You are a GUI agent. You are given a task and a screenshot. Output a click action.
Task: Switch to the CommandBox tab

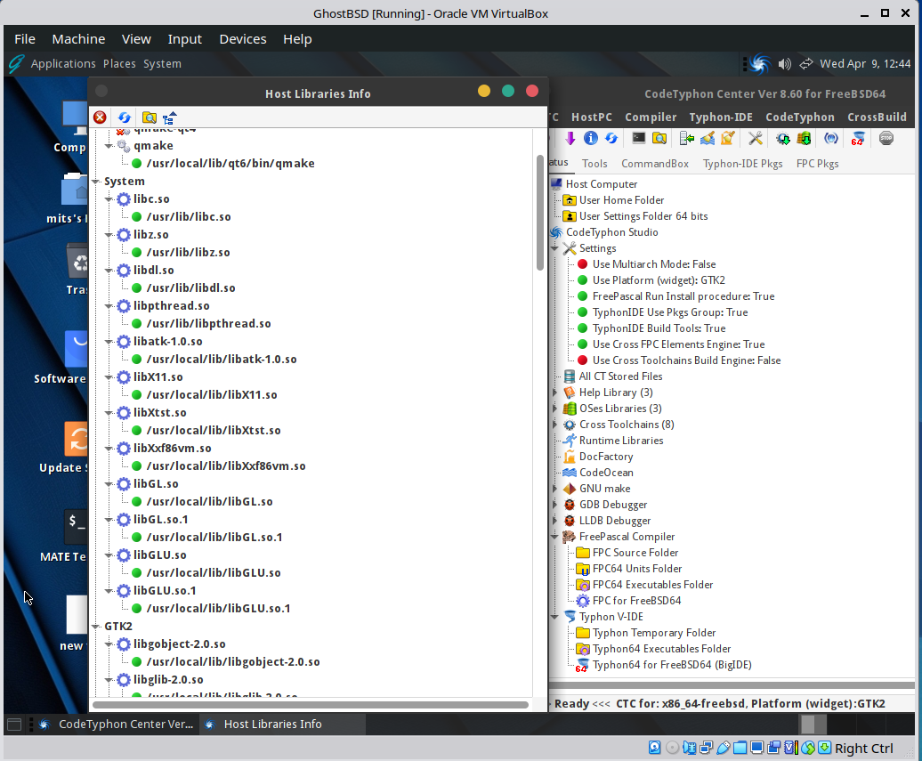coord(655,164)
